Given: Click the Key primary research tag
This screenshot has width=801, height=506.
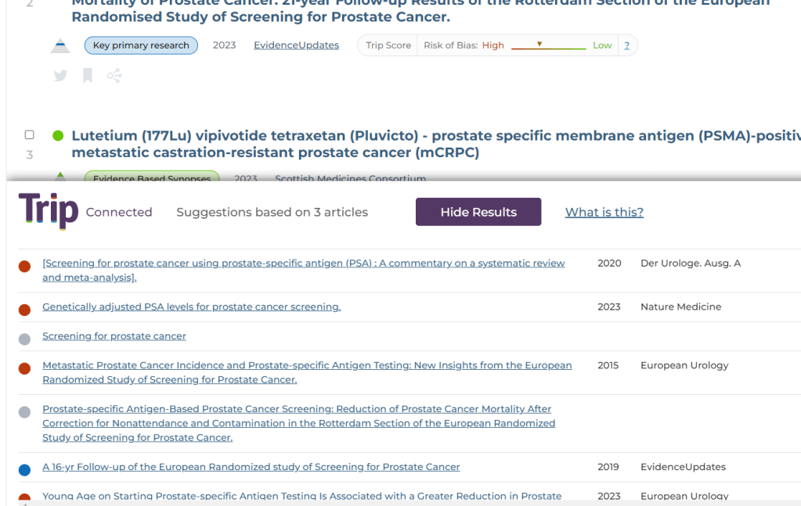Looking at the screenshot, I should (141, 45).
